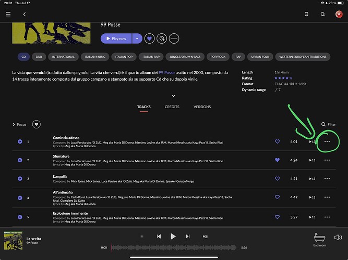The image size is (348, 260).
Task: Click play count icon on Esplosione imminente
Action: click(x=313, y=217)
